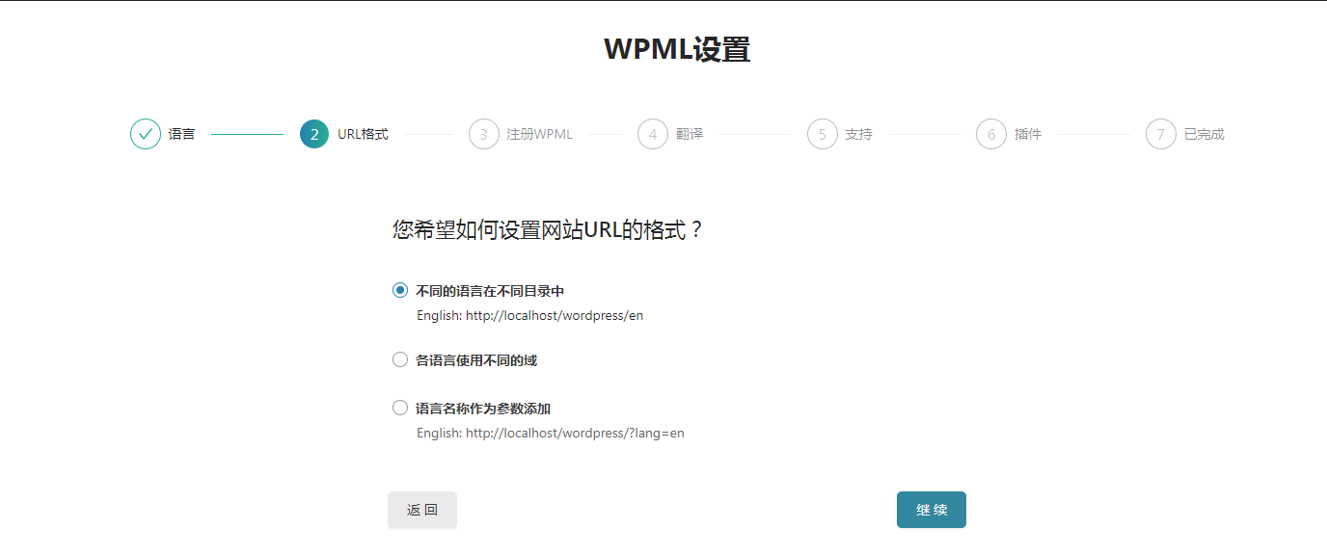The width and height of the screenshot is (1327, 555).
Task: Open the 支持 step label
Action: point(858,134)
